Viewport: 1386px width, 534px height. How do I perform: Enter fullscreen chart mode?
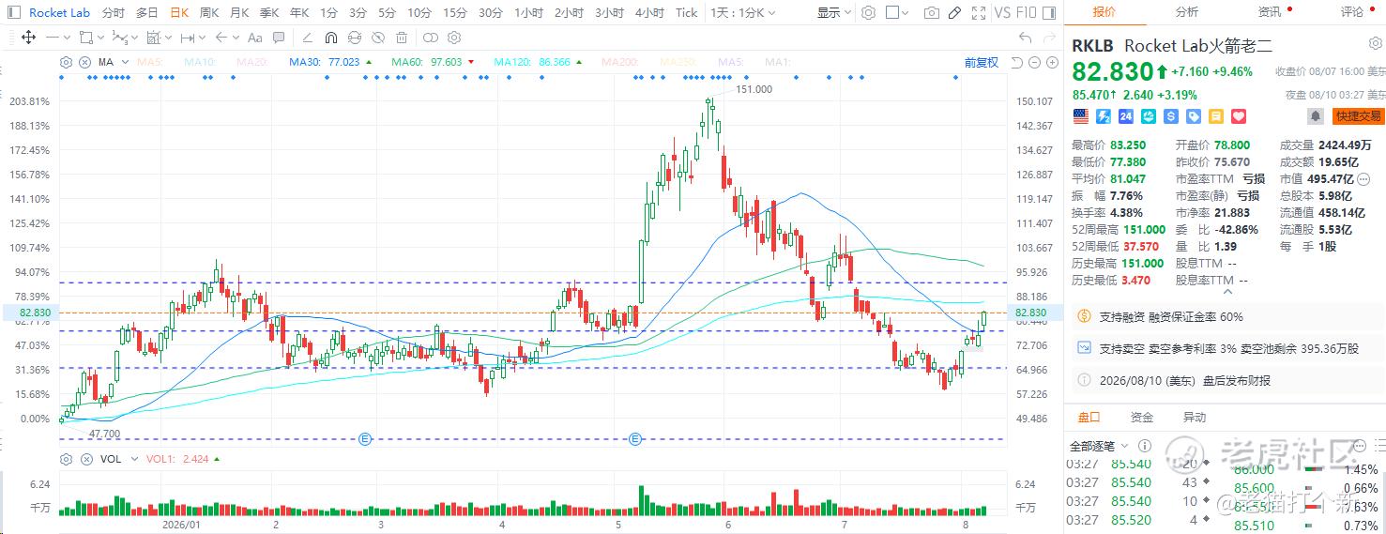(979, 12)
